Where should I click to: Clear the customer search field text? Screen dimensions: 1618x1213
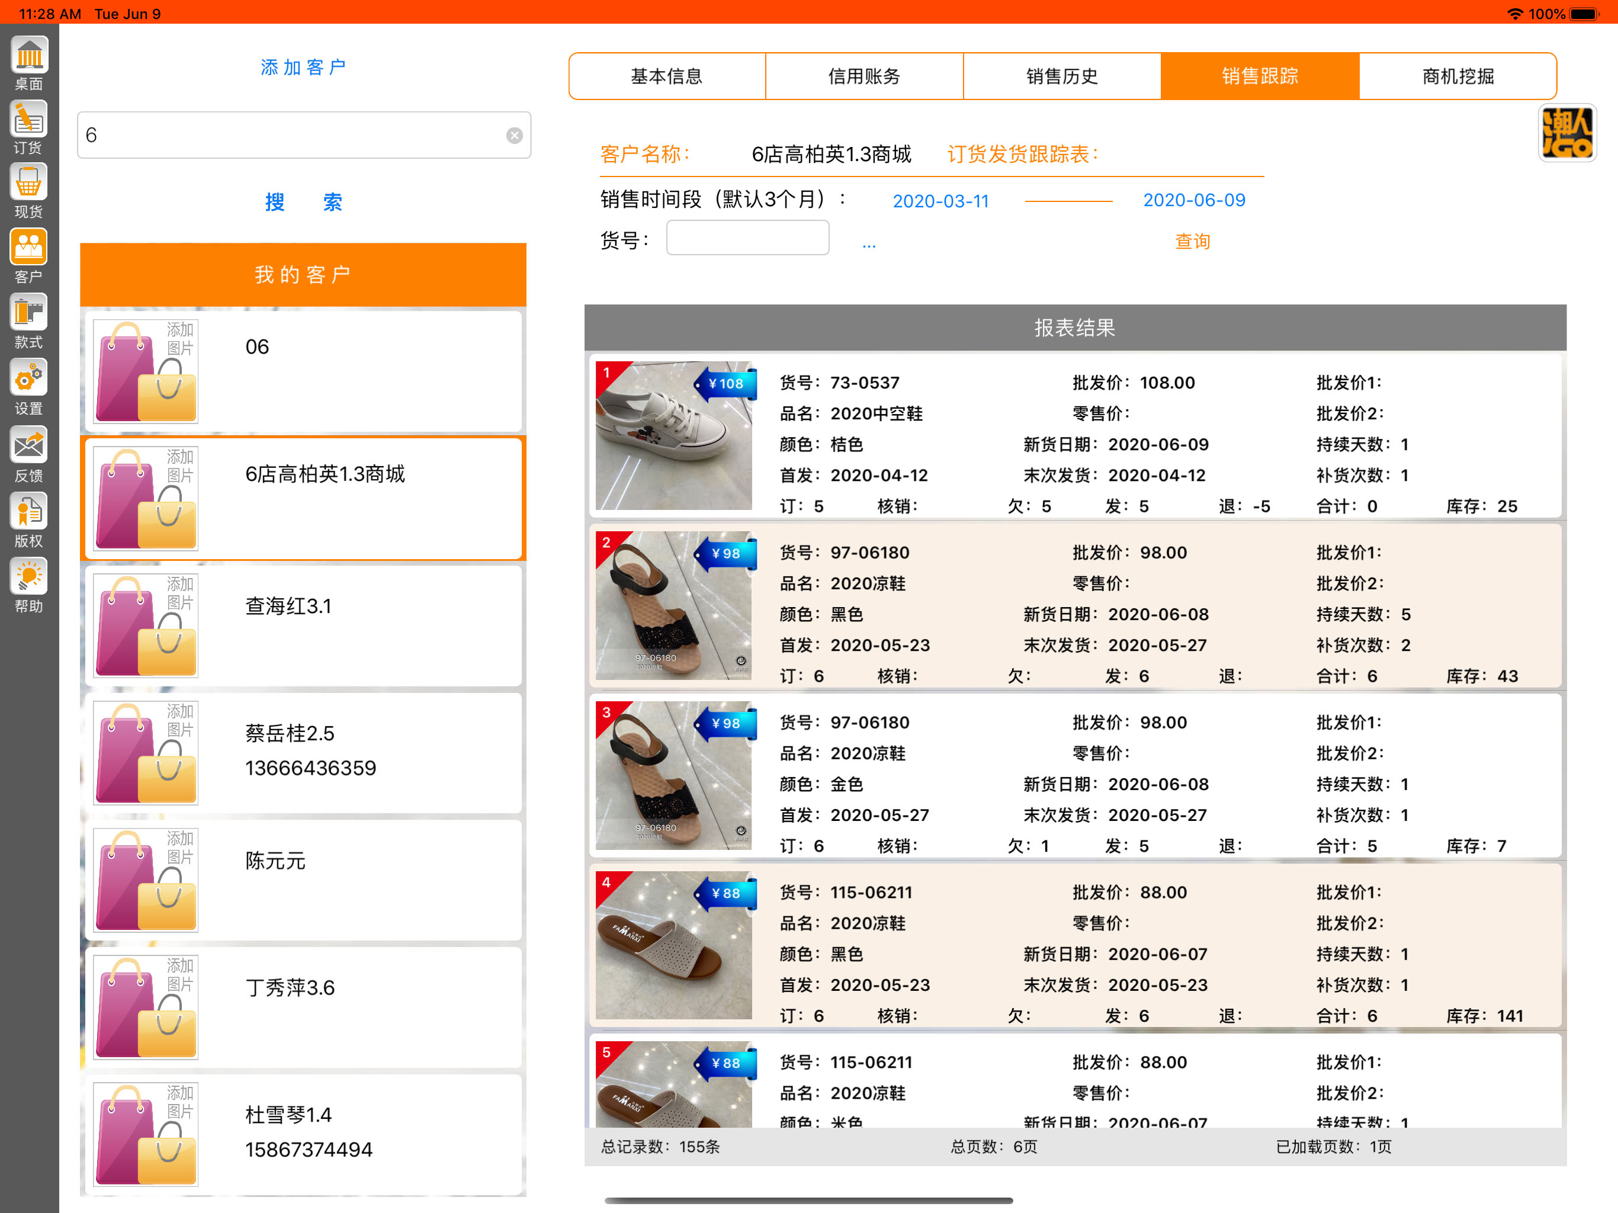514,136
